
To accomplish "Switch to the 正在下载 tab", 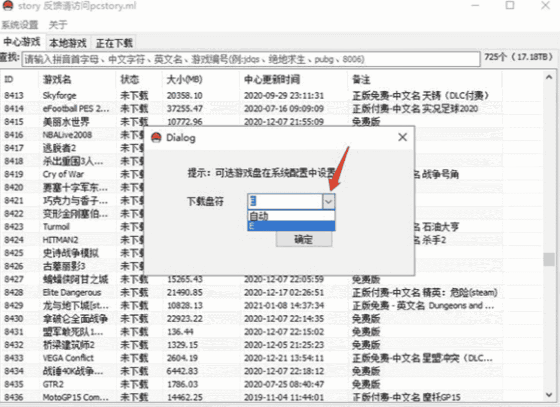I will coord(114,43).
